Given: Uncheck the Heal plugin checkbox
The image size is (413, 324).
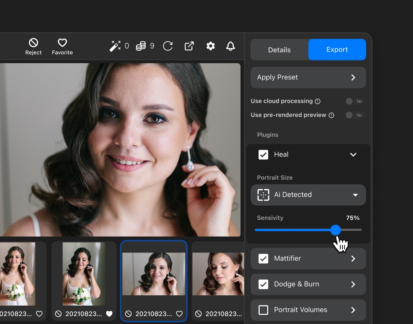Looking at the screenshot, I should click(x=263, y=155).
